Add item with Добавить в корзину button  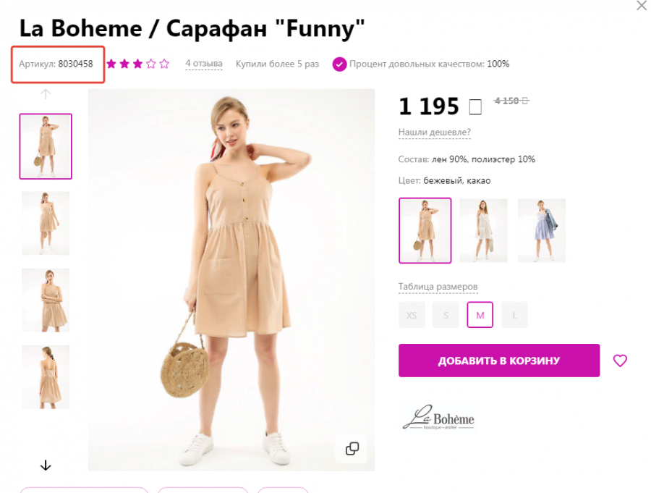499,361
